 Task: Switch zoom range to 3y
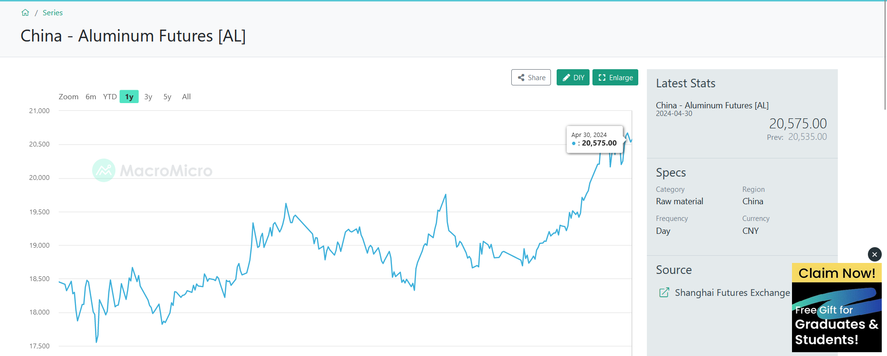click(148, 97)
